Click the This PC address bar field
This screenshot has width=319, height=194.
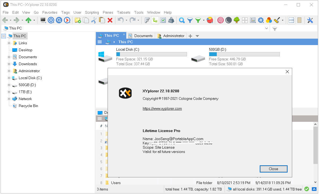click(135, 28)
